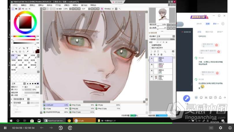Open the 【常规的圆形】 shape dropdown button
This screenshot has width=234, height=132.
tap(28, 99)
